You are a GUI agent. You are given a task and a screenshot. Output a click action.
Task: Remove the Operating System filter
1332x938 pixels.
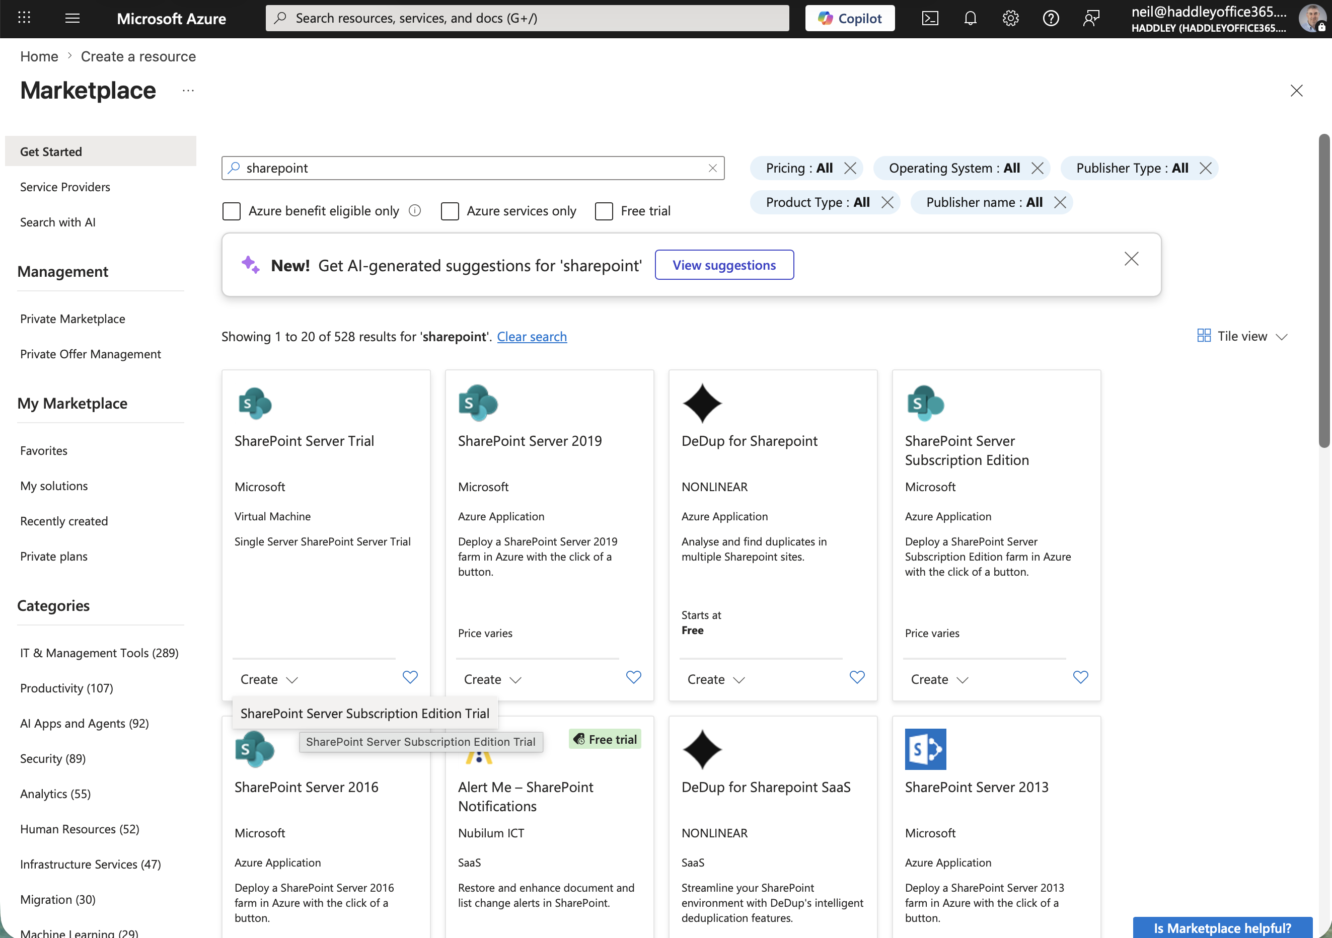[1038, 168]
